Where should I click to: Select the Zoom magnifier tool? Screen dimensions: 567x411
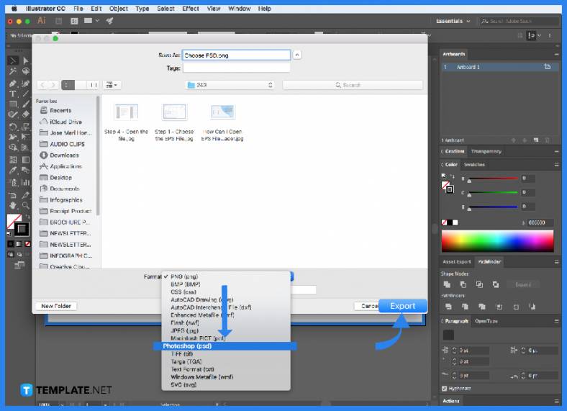coord(25,206)
